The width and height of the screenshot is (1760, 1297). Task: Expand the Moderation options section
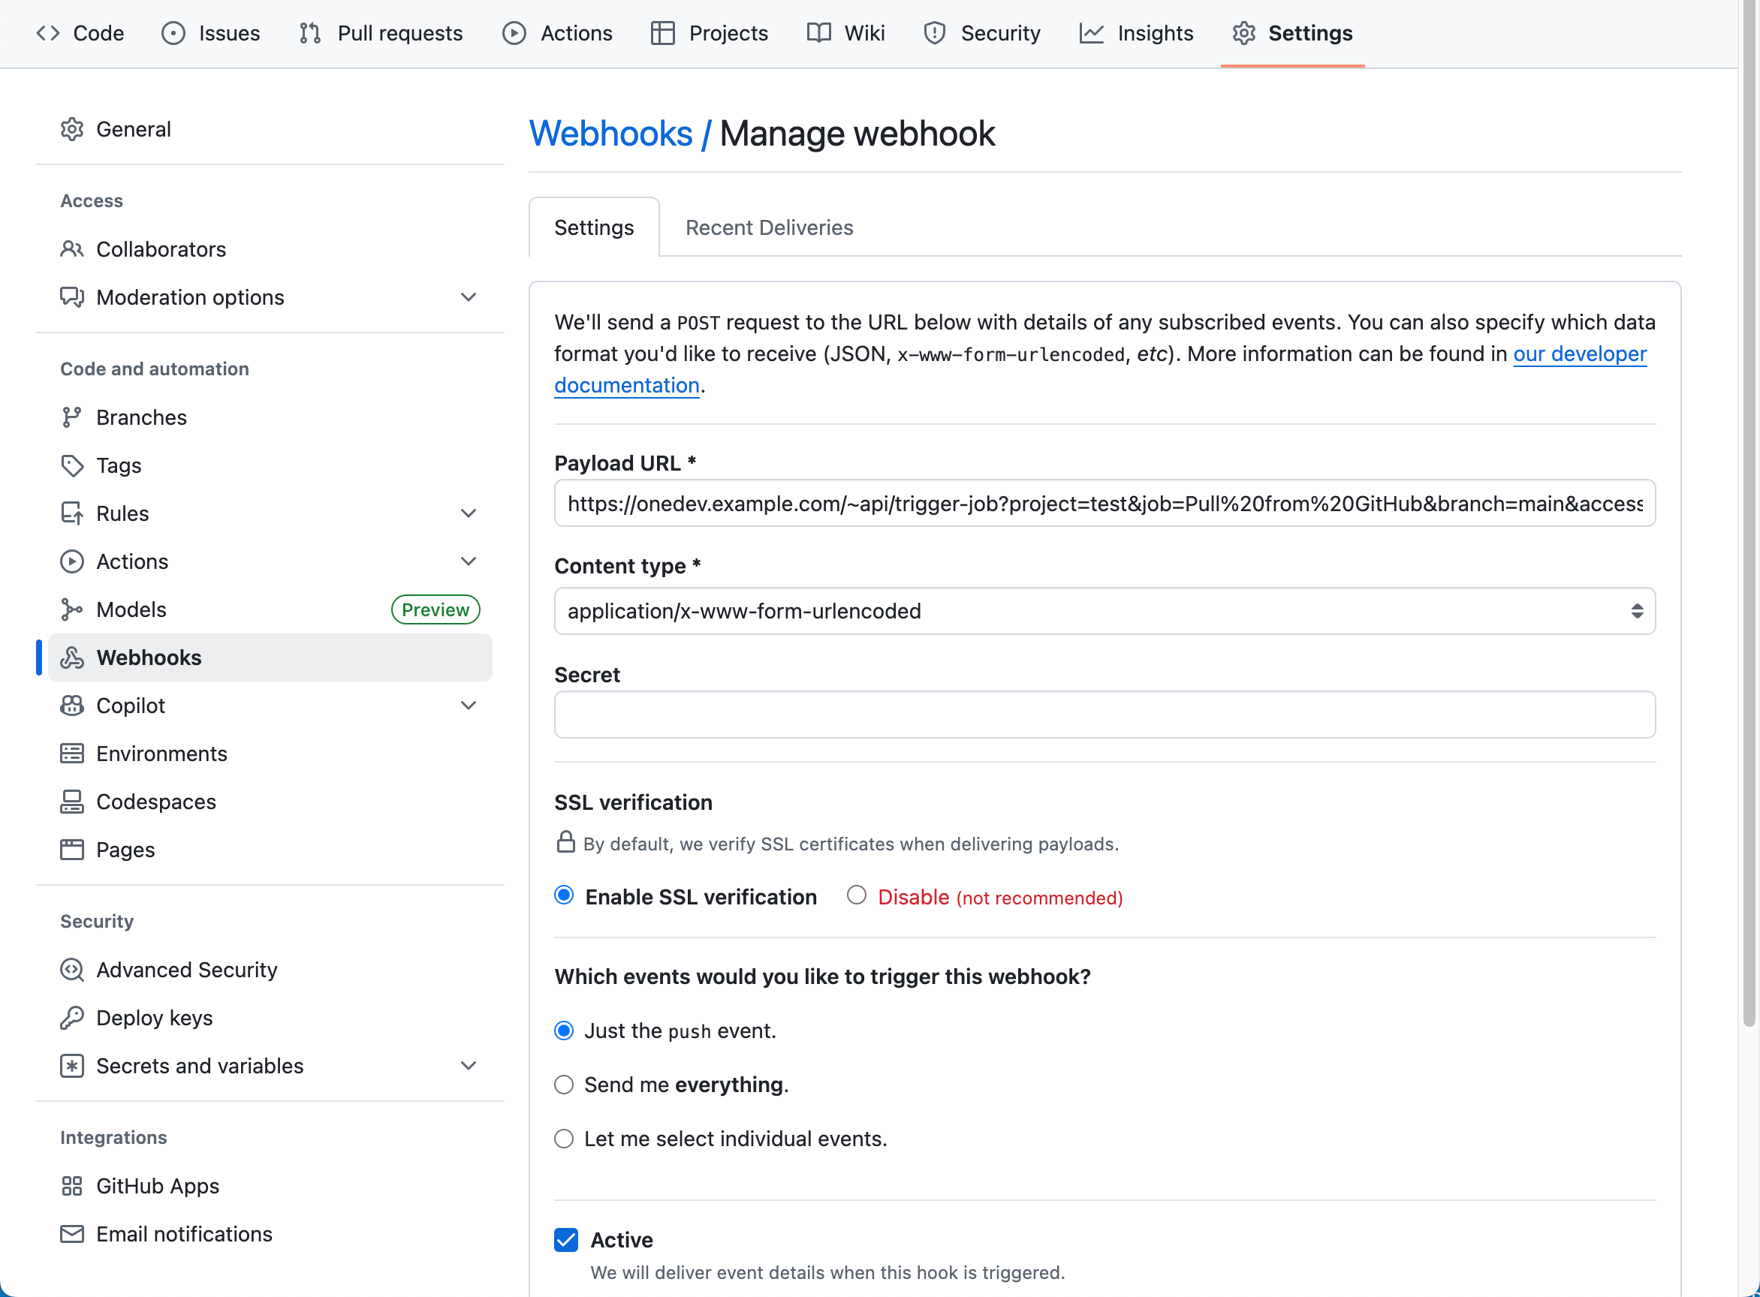468,296
